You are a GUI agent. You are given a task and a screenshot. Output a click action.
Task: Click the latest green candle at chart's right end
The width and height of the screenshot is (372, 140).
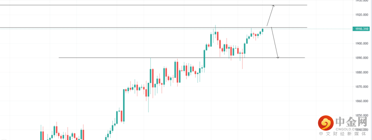point(262,30)
